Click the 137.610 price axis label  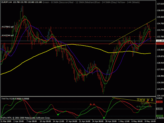tap(160, 4)
